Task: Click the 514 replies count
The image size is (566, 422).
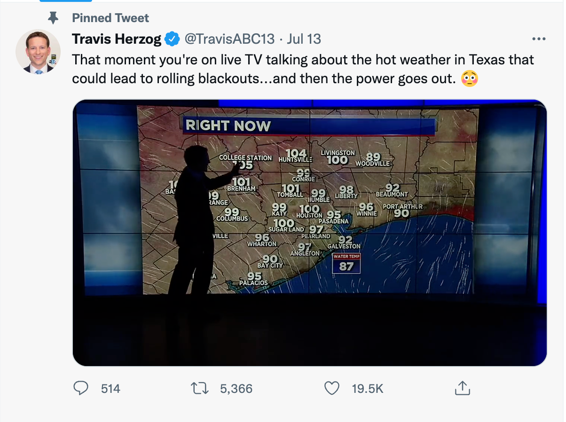Action: coord(110,389)
